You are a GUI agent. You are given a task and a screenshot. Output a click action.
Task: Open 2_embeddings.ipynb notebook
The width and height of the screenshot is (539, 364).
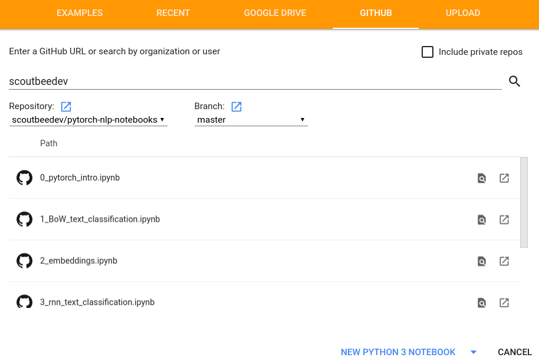click(x=78, y=261)
